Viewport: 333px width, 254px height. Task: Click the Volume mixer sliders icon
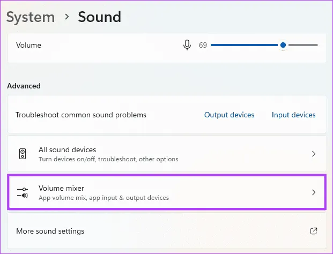23,192
